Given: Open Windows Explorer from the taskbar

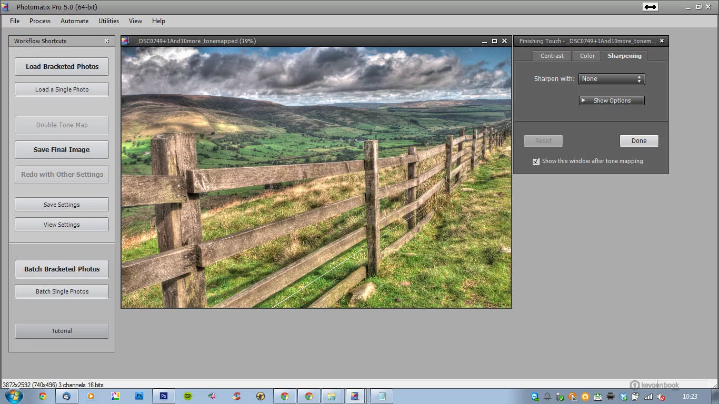Looking at the screenshot, I should tap(331, 397).
